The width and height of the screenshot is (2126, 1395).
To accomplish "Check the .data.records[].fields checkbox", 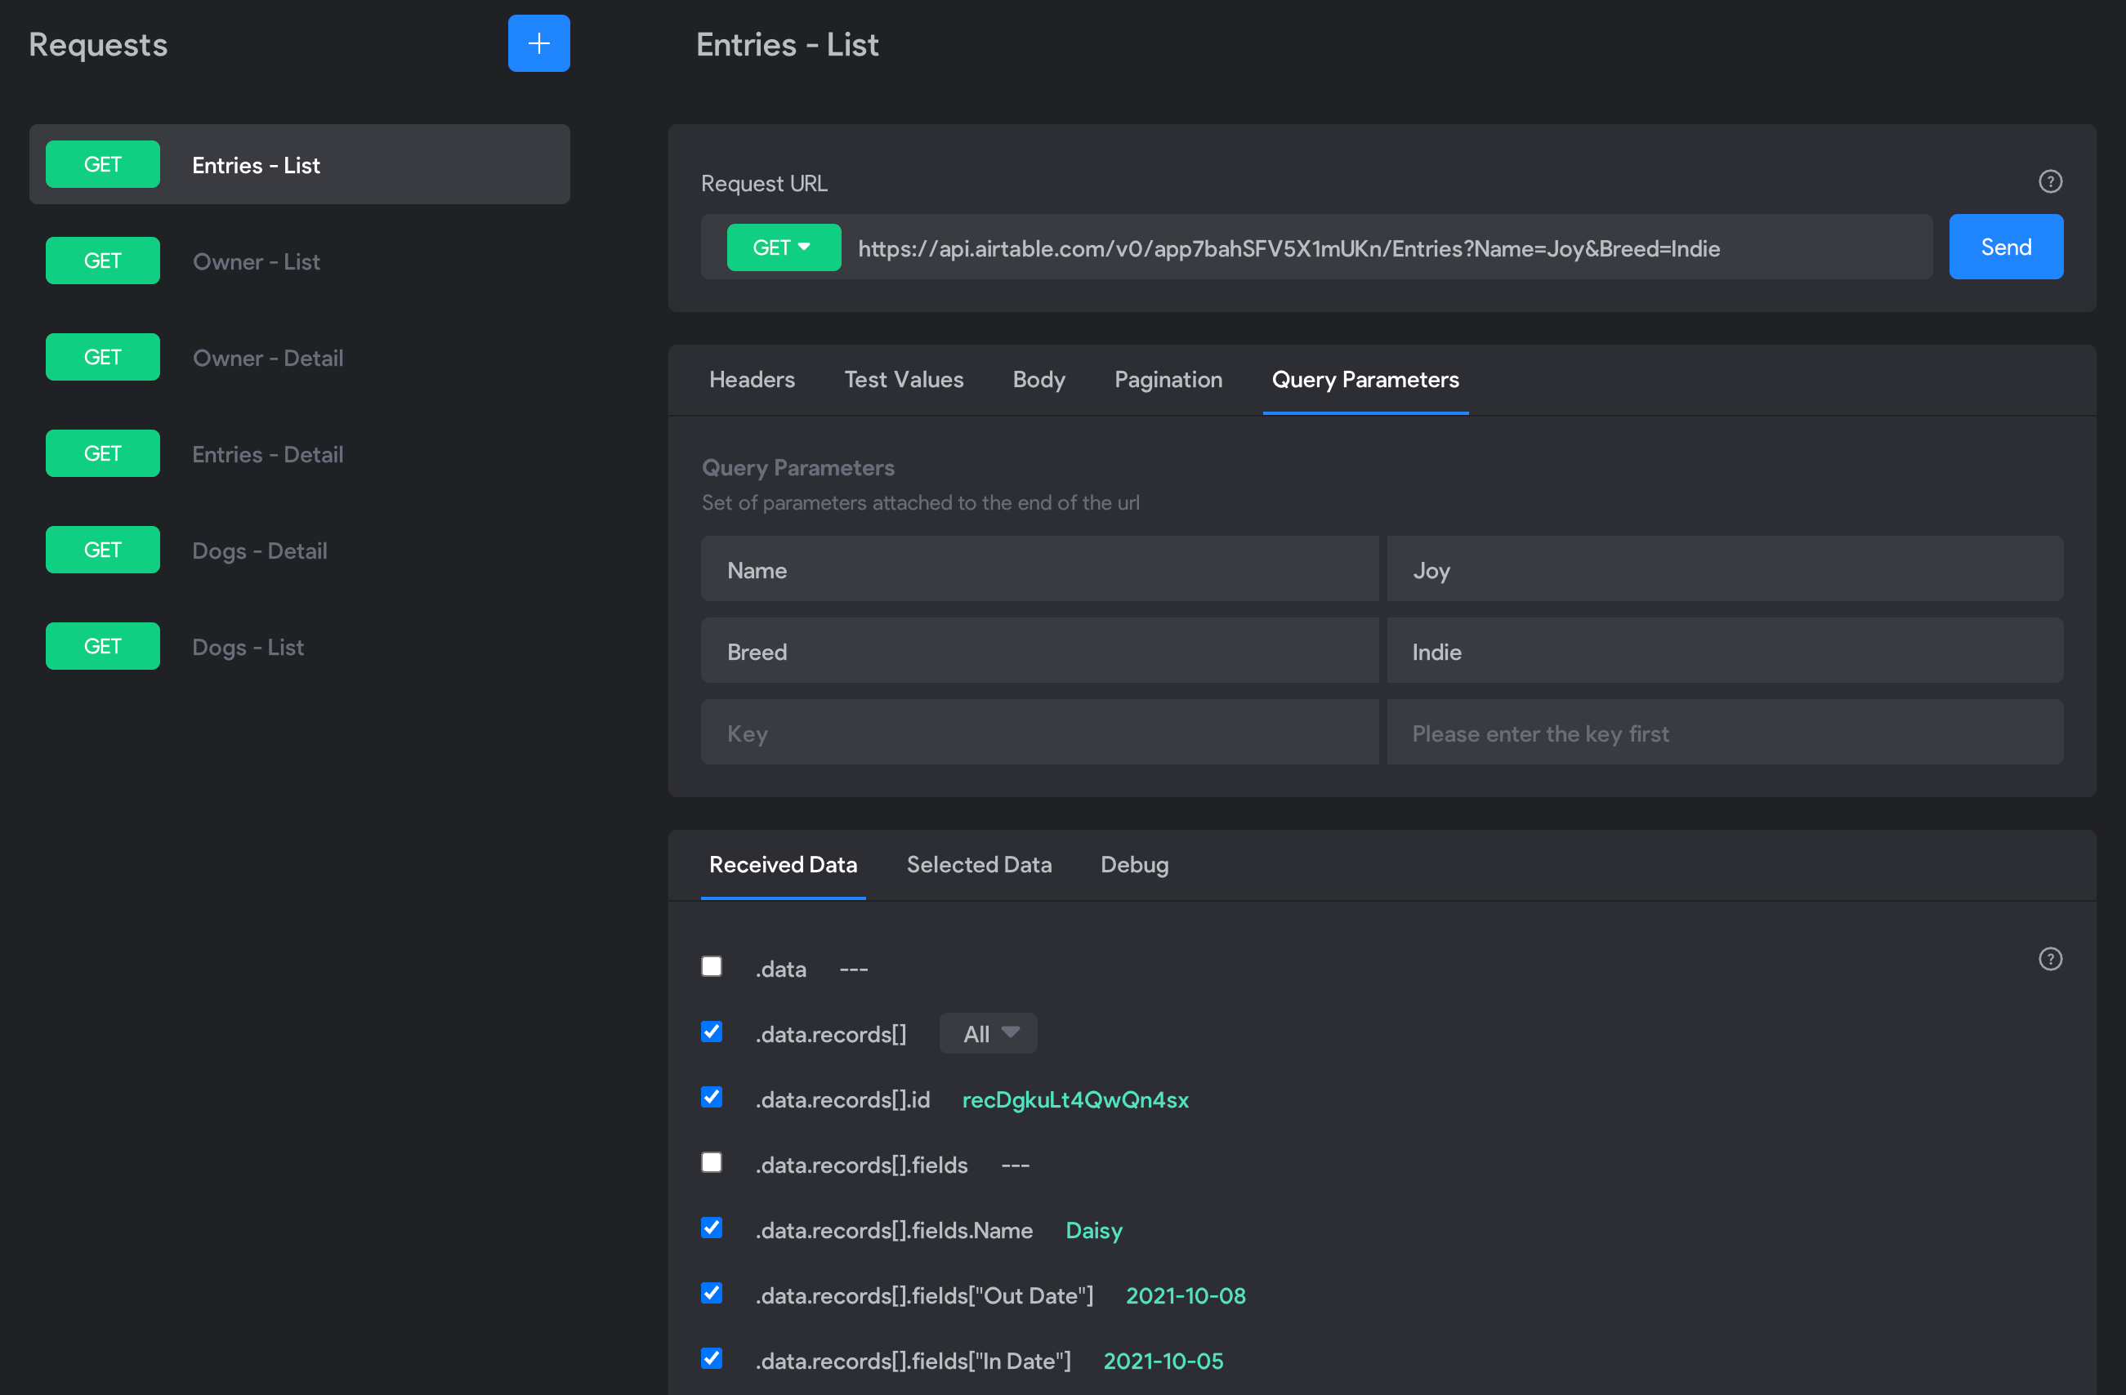I will 712,1162.
